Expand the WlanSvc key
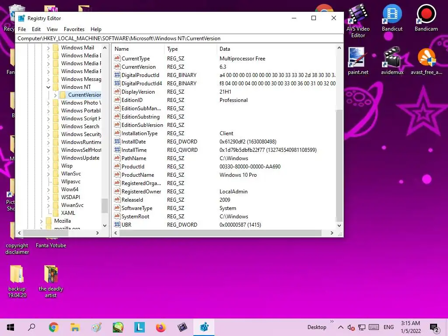Image resolution: width=448 pixels, height=336 pixels. click(48, 174)
